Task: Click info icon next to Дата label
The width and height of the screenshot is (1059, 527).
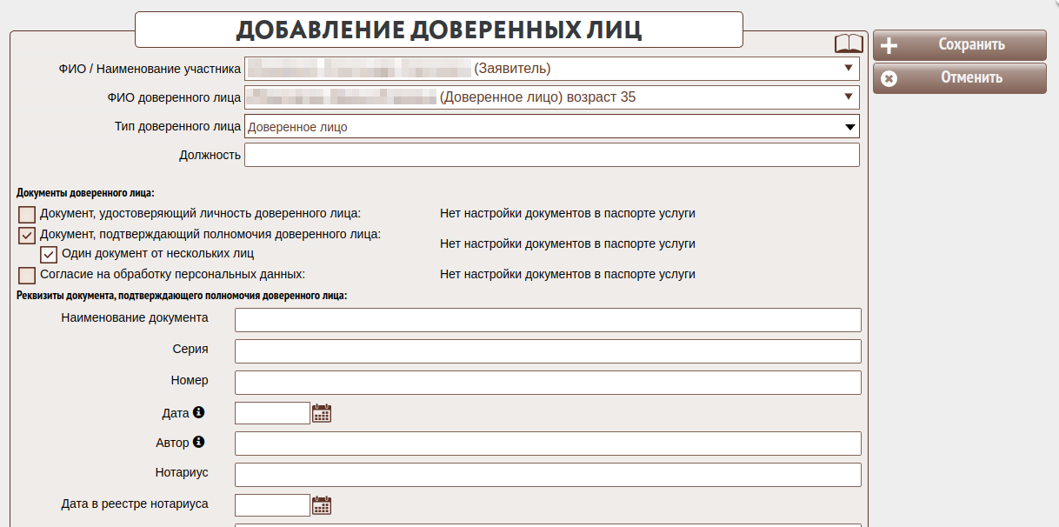Action: point(198,412)
